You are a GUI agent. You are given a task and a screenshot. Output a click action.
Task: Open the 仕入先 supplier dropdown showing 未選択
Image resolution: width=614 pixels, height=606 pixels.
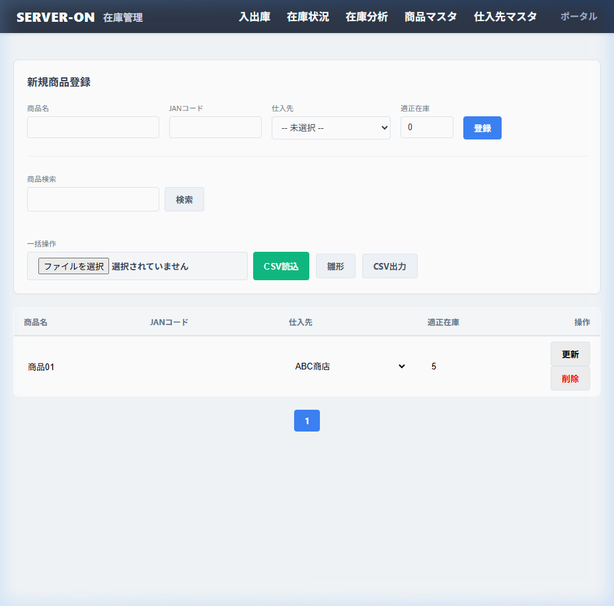point(330,128)
